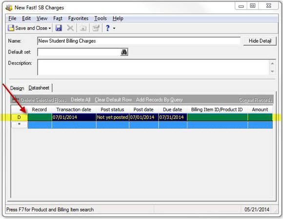Click the binoculars search icon for Default set
This screenshot has width=283, height=219.
(x=124, y=52)
